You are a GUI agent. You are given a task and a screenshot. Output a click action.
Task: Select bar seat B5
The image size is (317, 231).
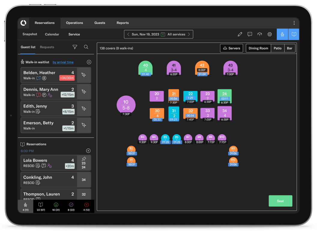pyautogui.click(x=165, y=139)
